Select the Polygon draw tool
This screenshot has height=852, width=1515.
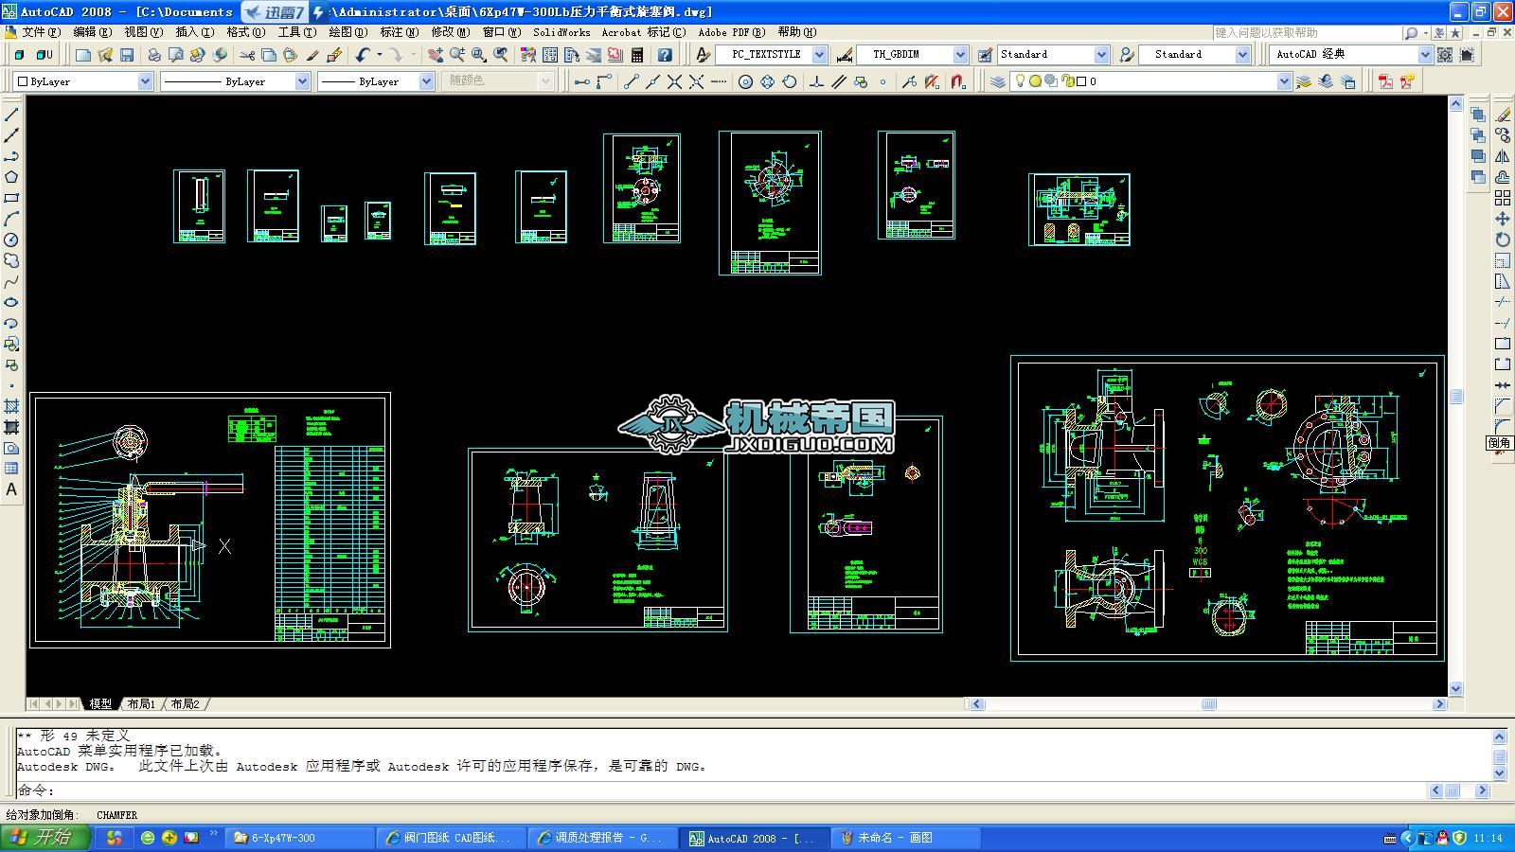11,177
